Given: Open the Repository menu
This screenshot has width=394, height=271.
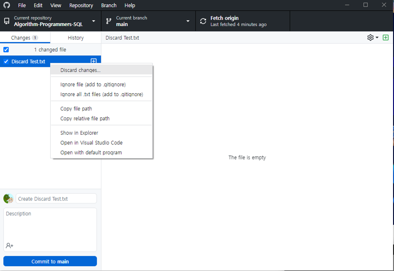Looking at the screenshot, I should [x=81, y=5].
